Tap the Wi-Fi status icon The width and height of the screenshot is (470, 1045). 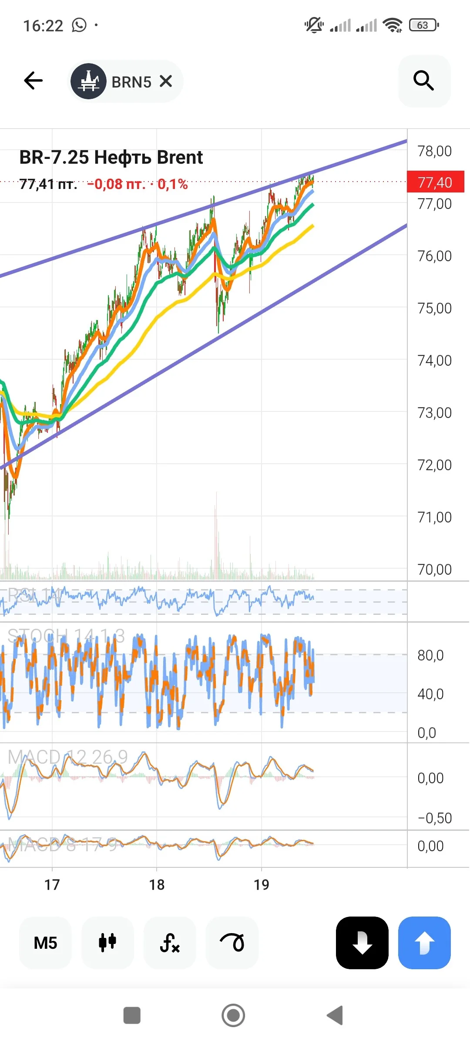[393, 25]
